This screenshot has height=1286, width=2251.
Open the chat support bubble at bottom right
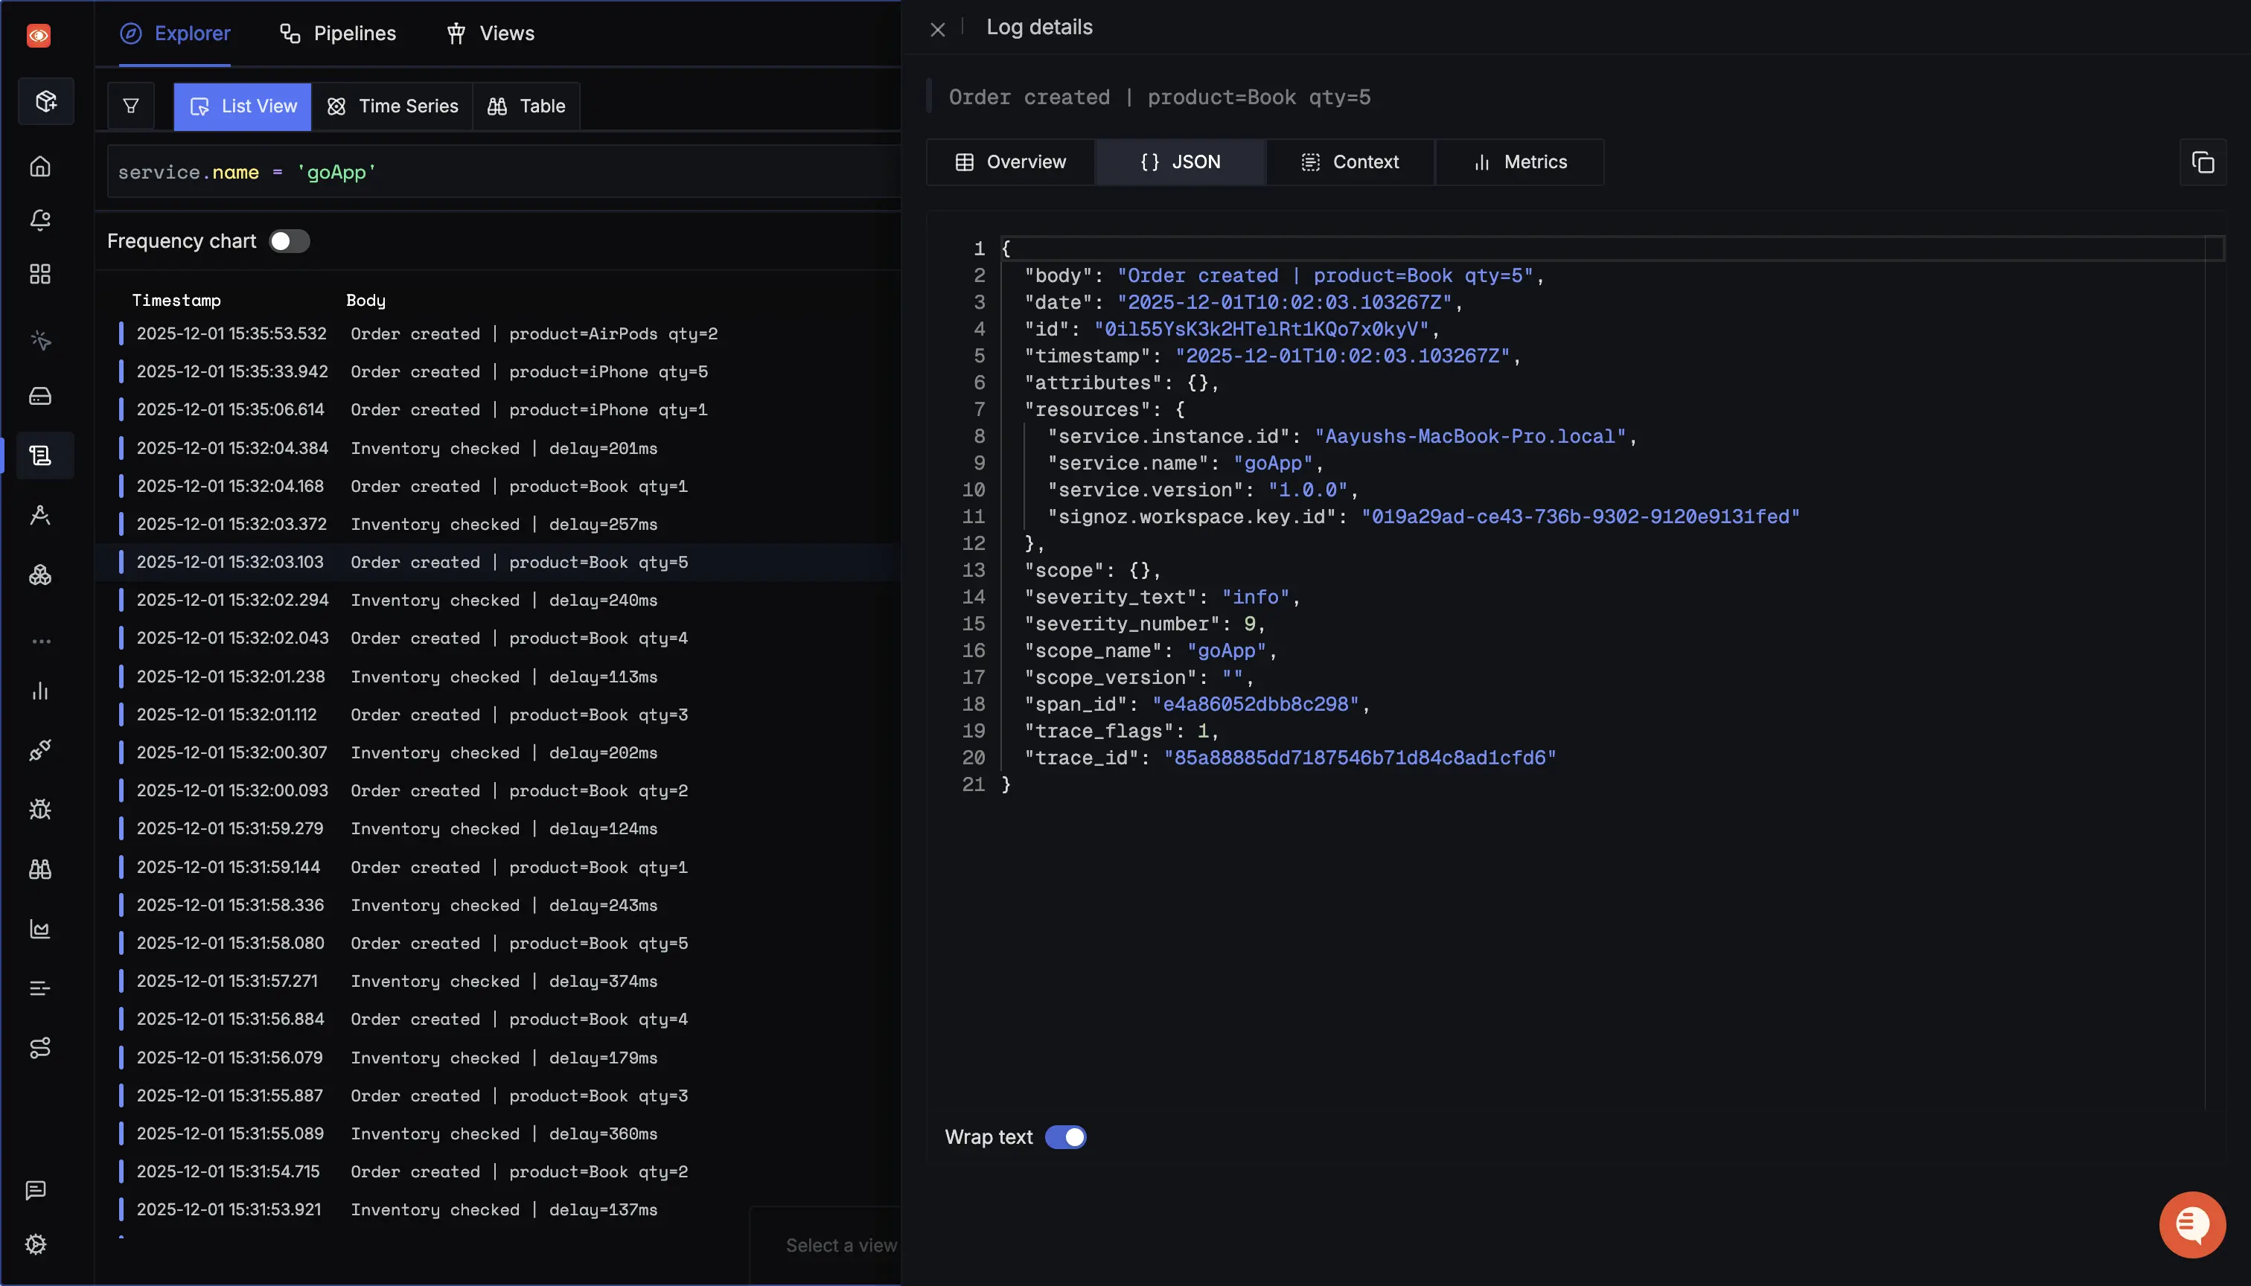pyautogui.click(x=2191, y=1224)
